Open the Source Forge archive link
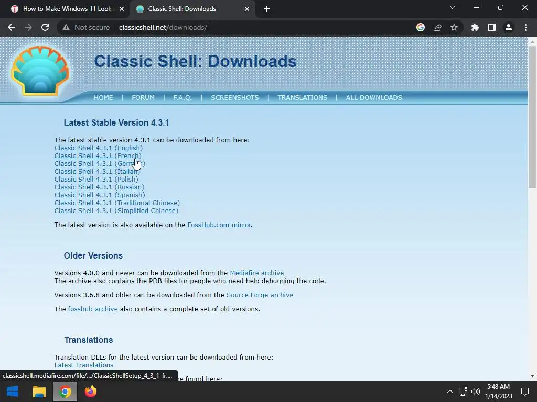 [x=260, y=295]
